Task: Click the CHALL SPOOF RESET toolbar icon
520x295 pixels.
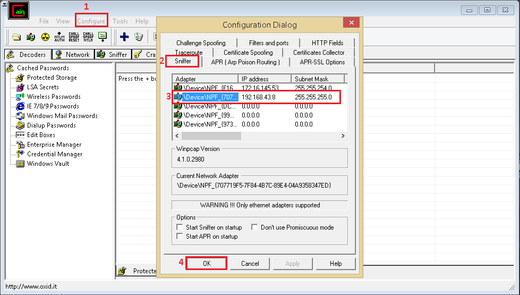Action: pos(74,37)
